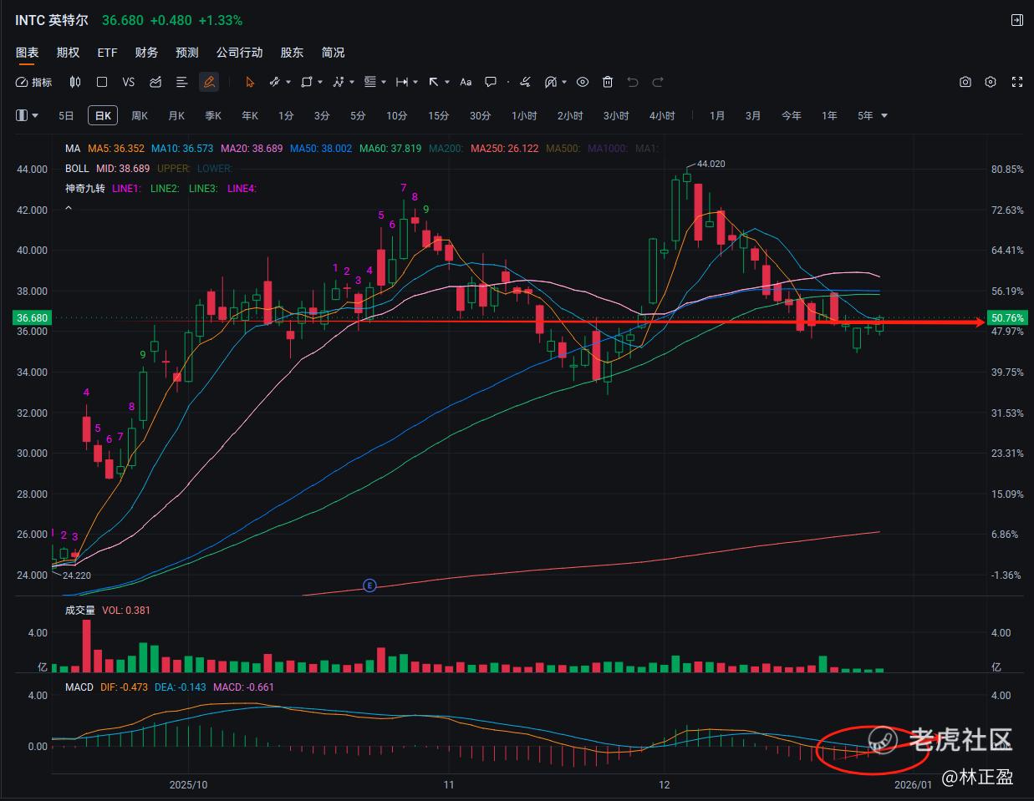Toggle drawings visibility with eye icon
Screen dimensions: 1034x801
583,82
